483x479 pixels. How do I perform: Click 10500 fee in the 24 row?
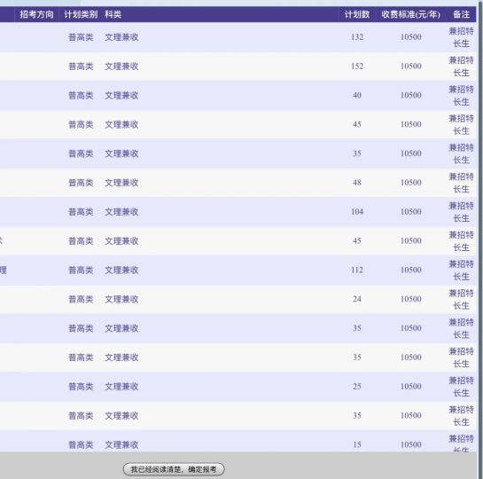pos(411,299)
